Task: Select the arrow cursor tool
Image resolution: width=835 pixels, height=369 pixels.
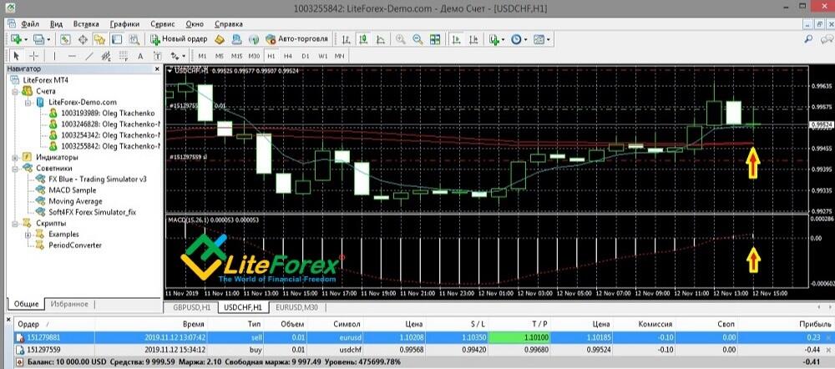Action: click(x=16, y=56)
